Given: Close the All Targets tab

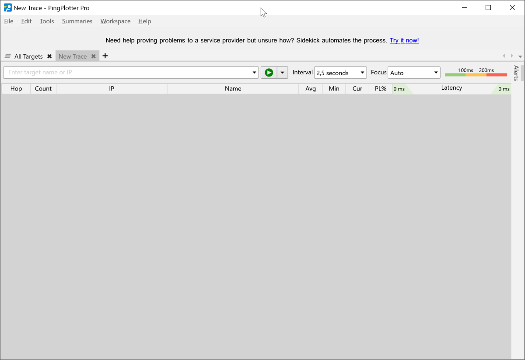Looking at the screenshot, I should pos(49,56).
